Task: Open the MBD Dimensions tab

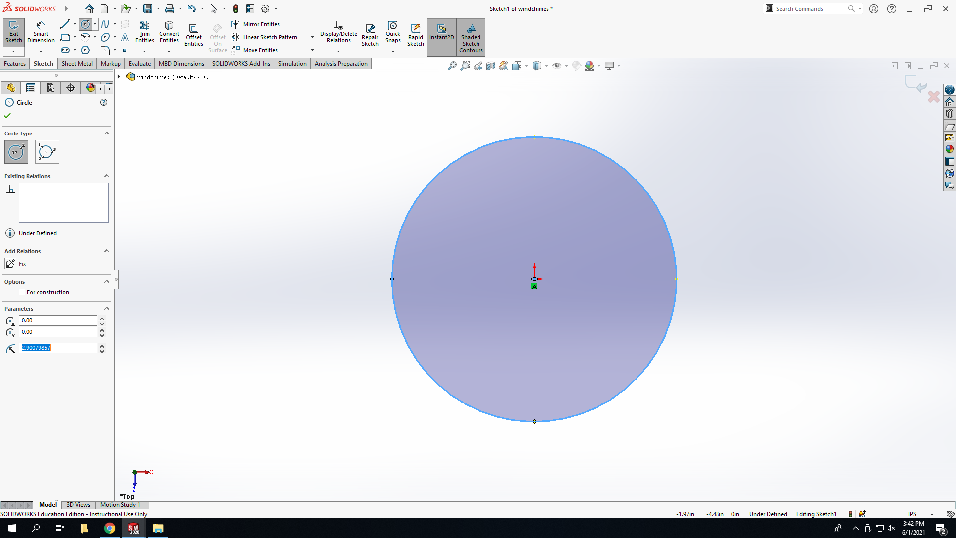Action: pos(181,64)
